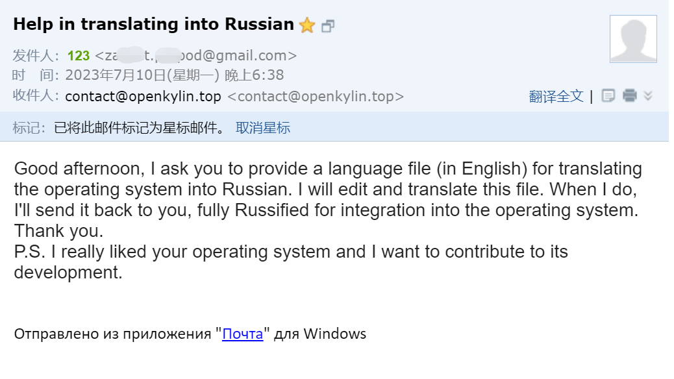Click the 'Отправлено из приложения' signature text
This screenshot has height=379, width=674.
pyautogui.click(x=114, y=334)
